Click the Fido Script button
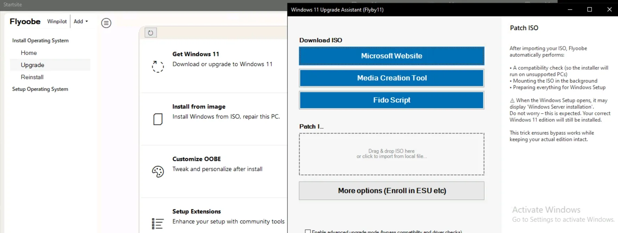This screenshot has width=618, height=233. (391, 100)
